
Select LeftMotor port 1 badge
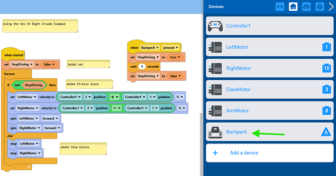(x=327, y=47)
